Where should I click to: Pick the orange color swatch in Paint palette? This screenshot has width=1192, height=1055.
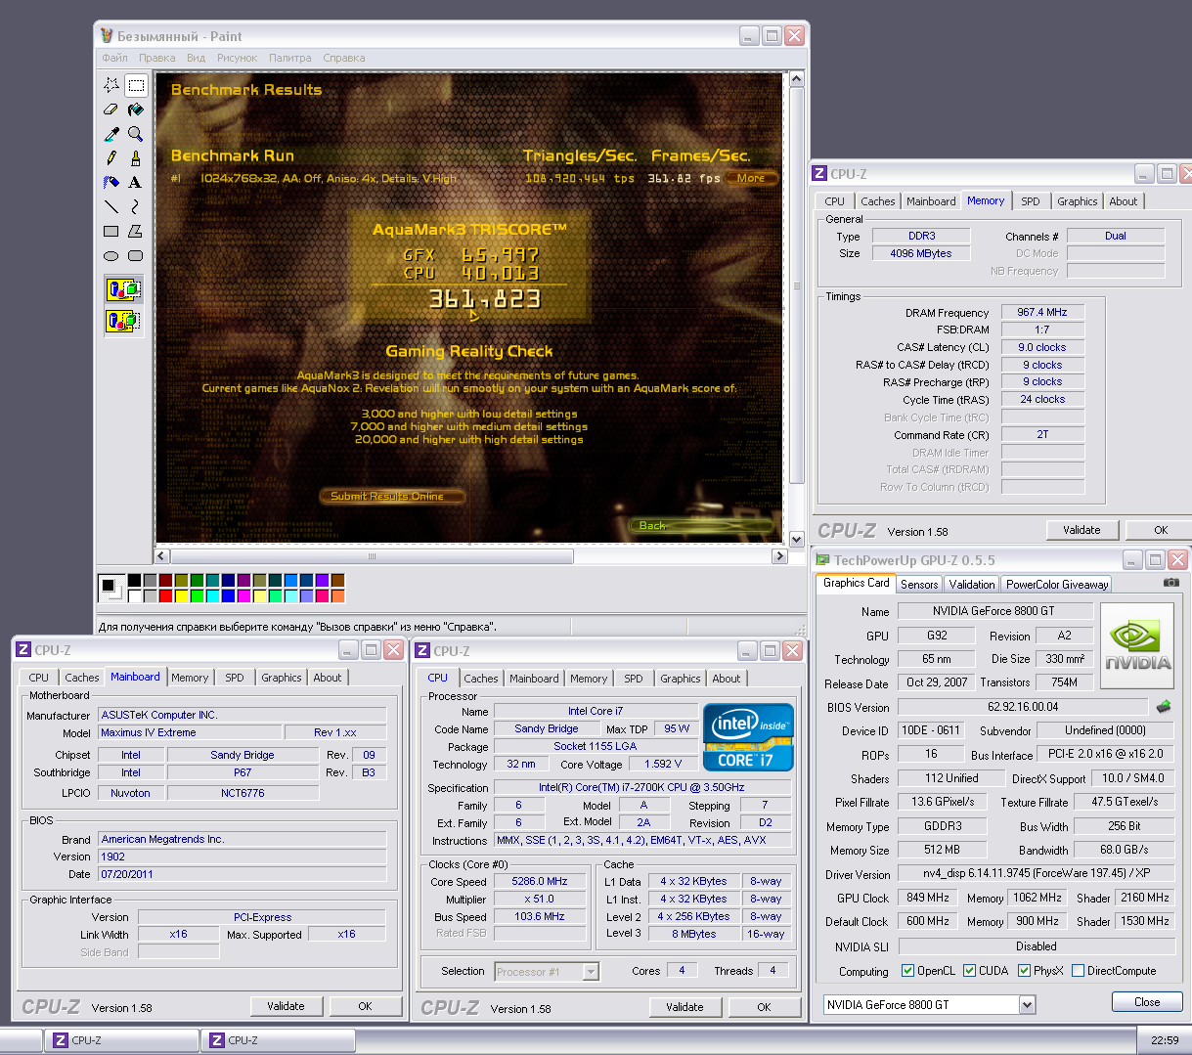point(337,595)
